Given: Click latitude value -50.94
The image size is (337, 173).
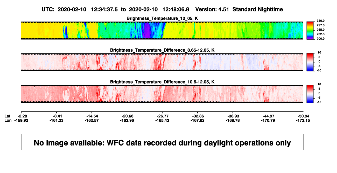Looking at the screenshot, I should coord(303,116).
